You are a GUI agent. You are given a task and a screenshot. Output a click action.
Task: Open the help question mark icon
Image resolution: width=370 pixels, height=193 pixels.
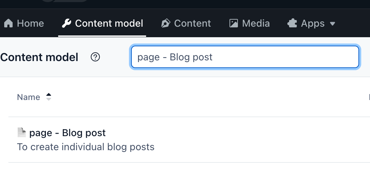tap(95, 57)
